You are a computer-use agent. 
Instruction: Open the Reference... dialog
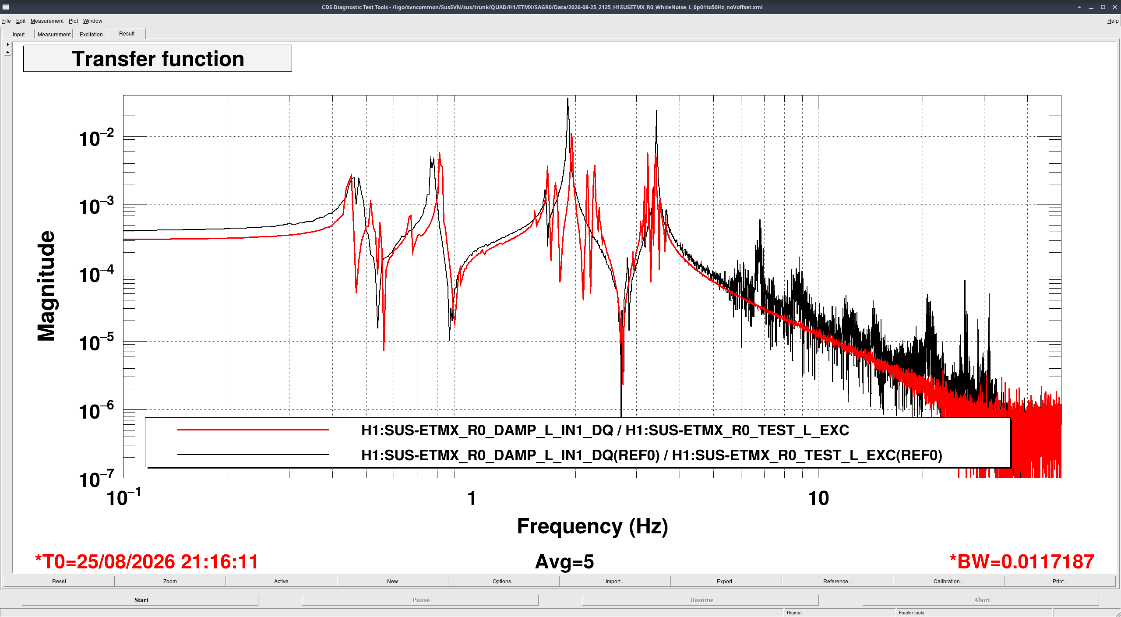coord(837,581)
